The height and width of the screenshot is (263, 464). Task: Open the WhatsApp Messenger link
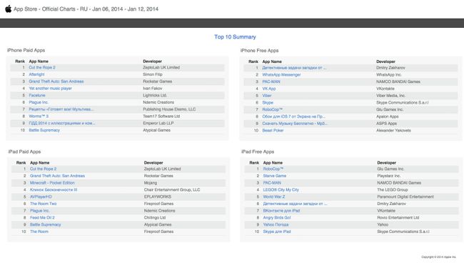pyautogui.click(x=281, y=74)
